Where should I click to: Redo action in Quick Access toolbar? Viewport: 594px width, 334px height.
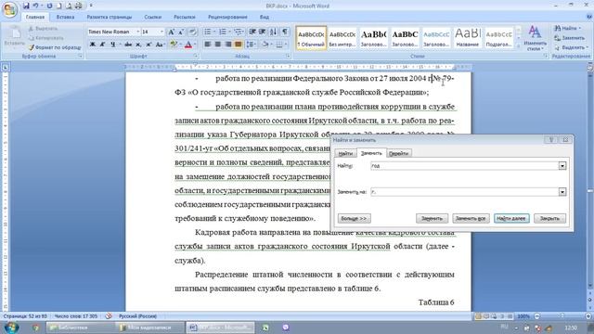point(49,6)
